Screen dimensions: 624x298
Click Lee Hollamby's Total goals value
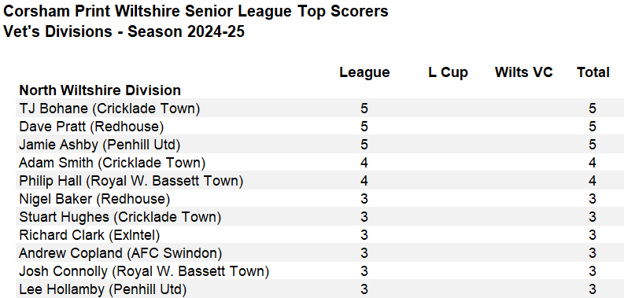pyautogui.click(x=593, y=289)
